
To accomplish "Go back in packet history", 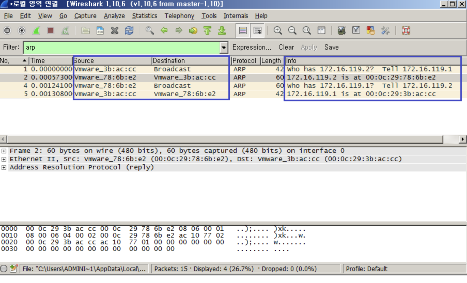I will (x=164, y=30).
